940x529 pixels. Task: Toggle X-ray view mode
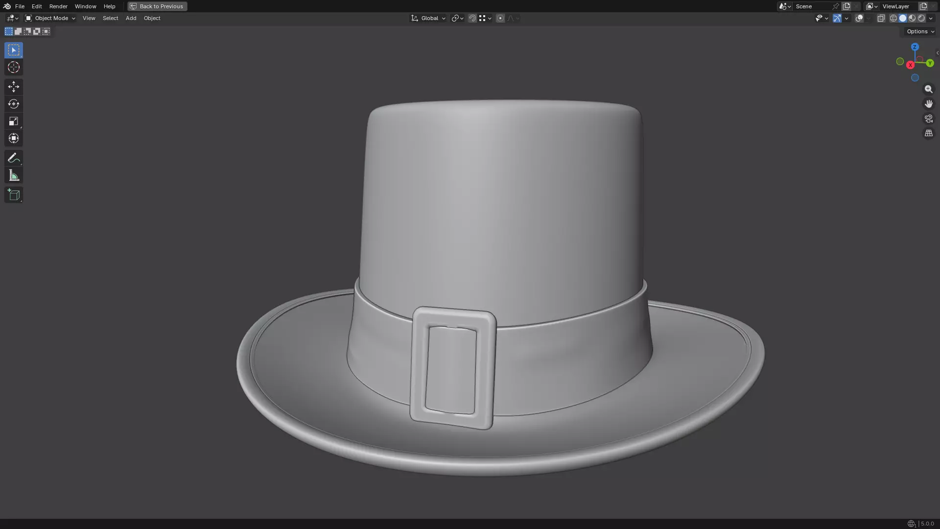tap(881, 18)
